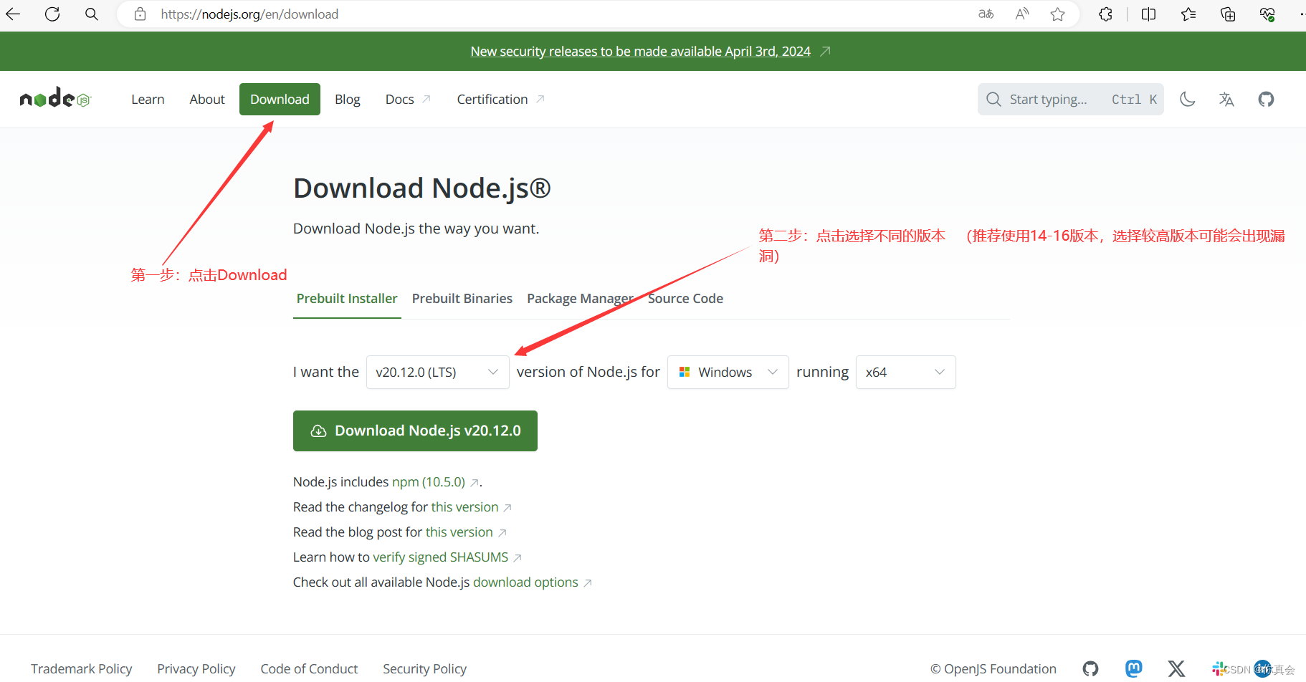Switch to the Source Code tab
The height and width of the screenshot is (682, 1306).
[x=685, y=298]
